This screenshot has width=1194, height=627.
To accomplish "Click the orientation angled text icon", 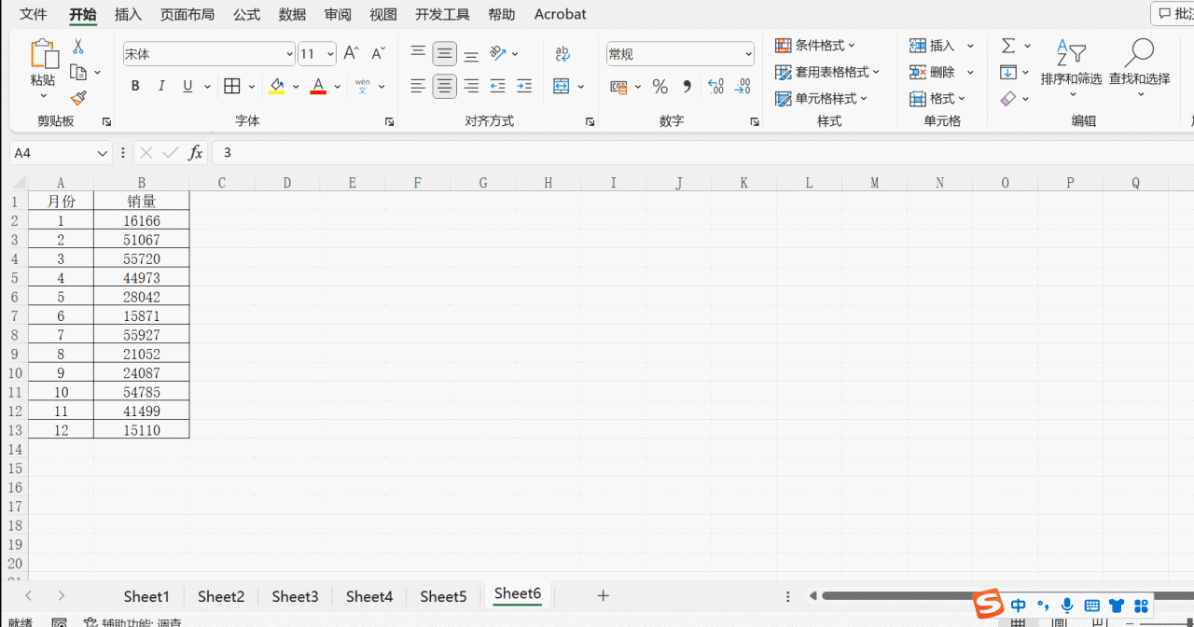I will [498, 53].
